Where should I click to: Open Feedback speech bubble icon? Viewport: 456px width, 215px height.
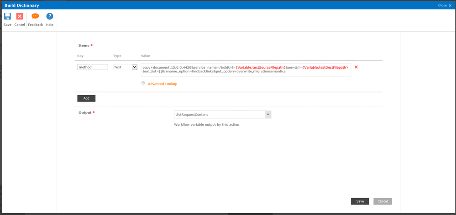35,16
